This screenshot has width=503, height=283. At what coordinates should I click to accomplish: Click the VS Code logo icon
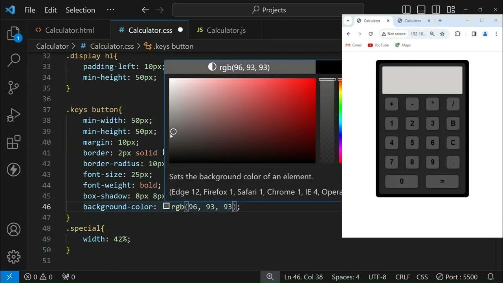pos(10,10)
